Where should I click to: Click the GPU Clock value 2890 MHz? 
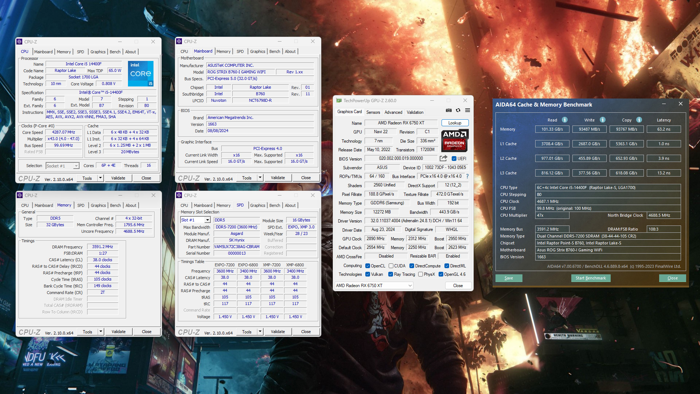click(x=376, y=239)
